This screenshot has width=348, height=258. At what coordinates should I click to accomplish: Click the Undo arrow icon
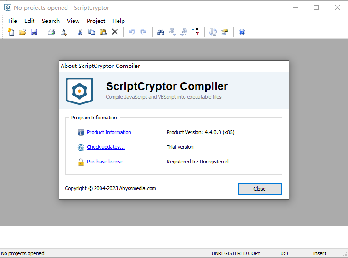[x=132, y=32]
